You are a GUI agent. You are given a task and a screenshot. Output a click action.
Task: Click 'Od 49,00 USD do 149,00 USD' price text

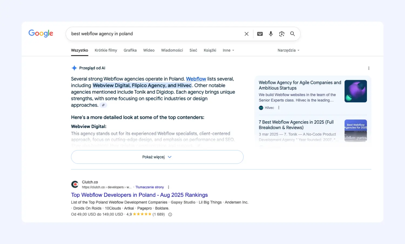97,214
